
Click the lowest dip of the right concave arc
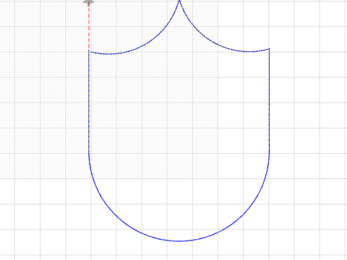[247, 51]
